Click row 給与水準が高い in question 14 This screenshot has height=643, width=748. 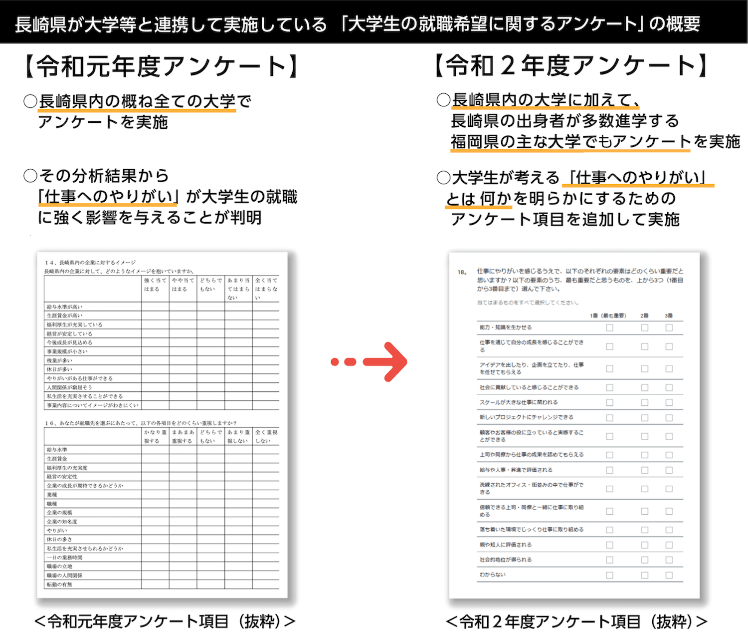(x=162, y=307)
